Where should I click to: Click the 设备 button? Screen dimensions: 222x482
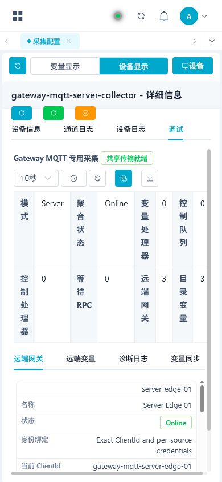pos(192,66)
